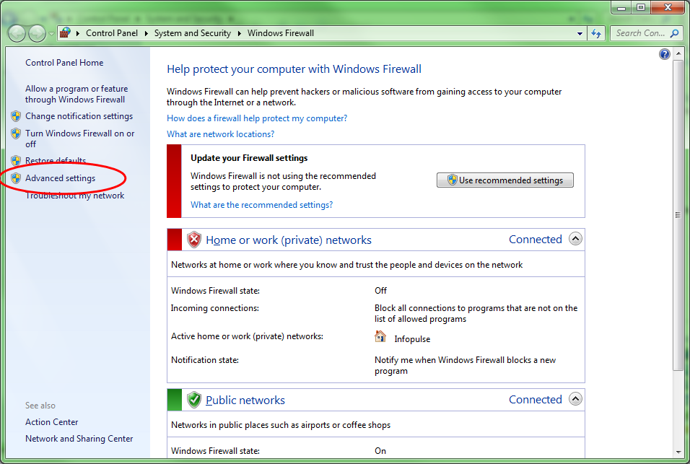
Task: Click Use recommended settings button
Action: (x=505, y=180)
